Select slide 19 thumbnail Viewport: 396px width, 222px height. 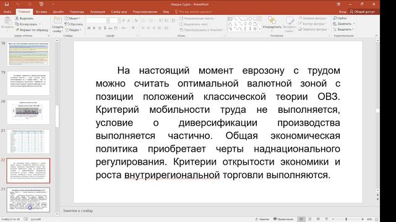(x=28, y=83)
